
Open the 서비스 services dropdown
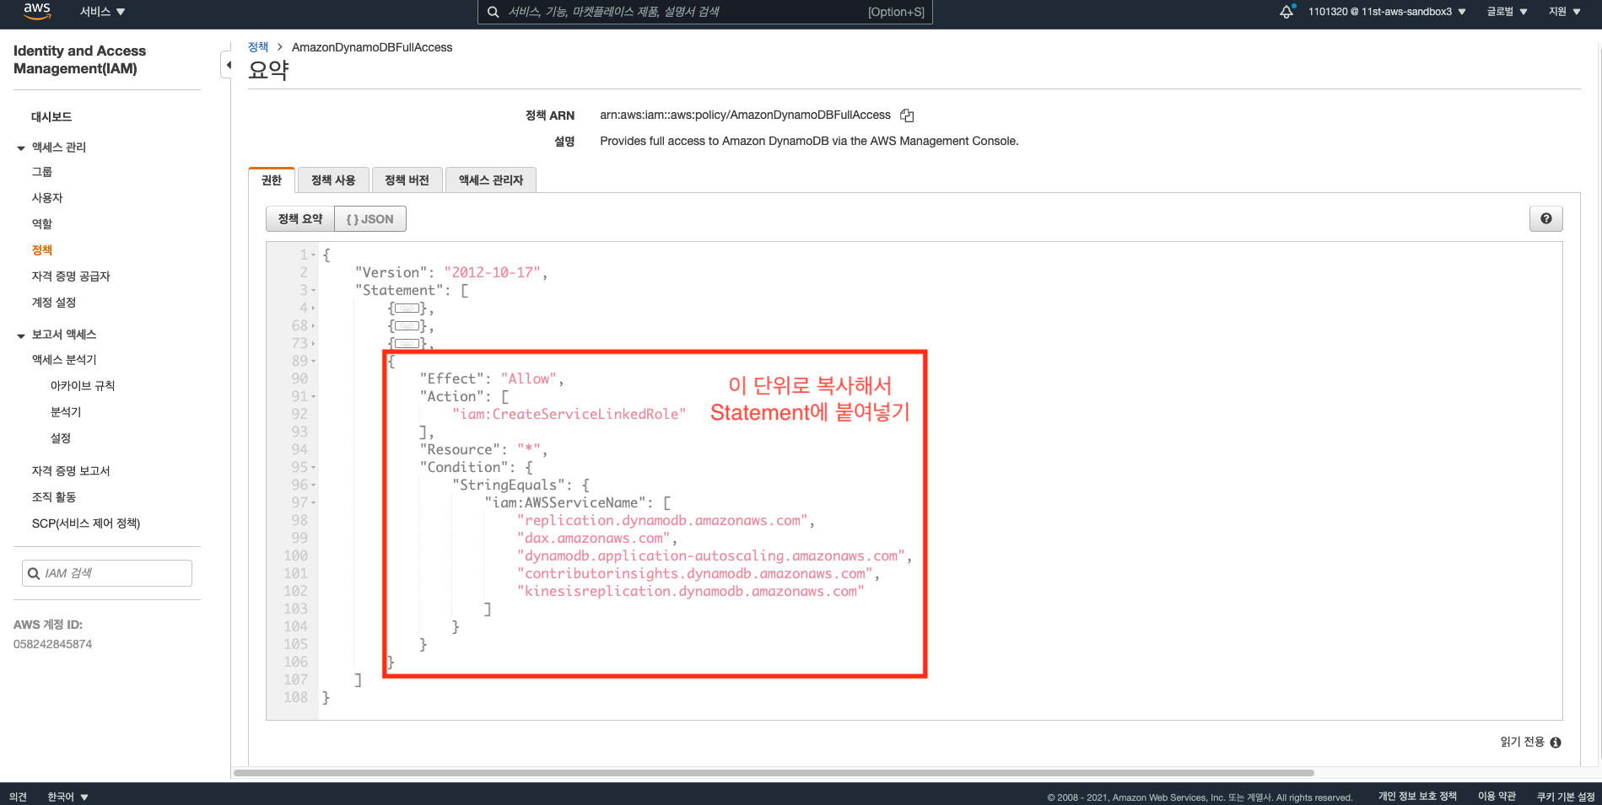coord(102,12)
